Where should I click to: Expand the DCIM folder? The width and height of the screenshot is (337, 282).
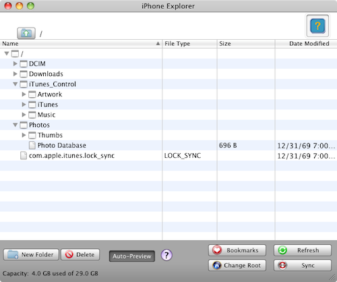pos(15,63)
